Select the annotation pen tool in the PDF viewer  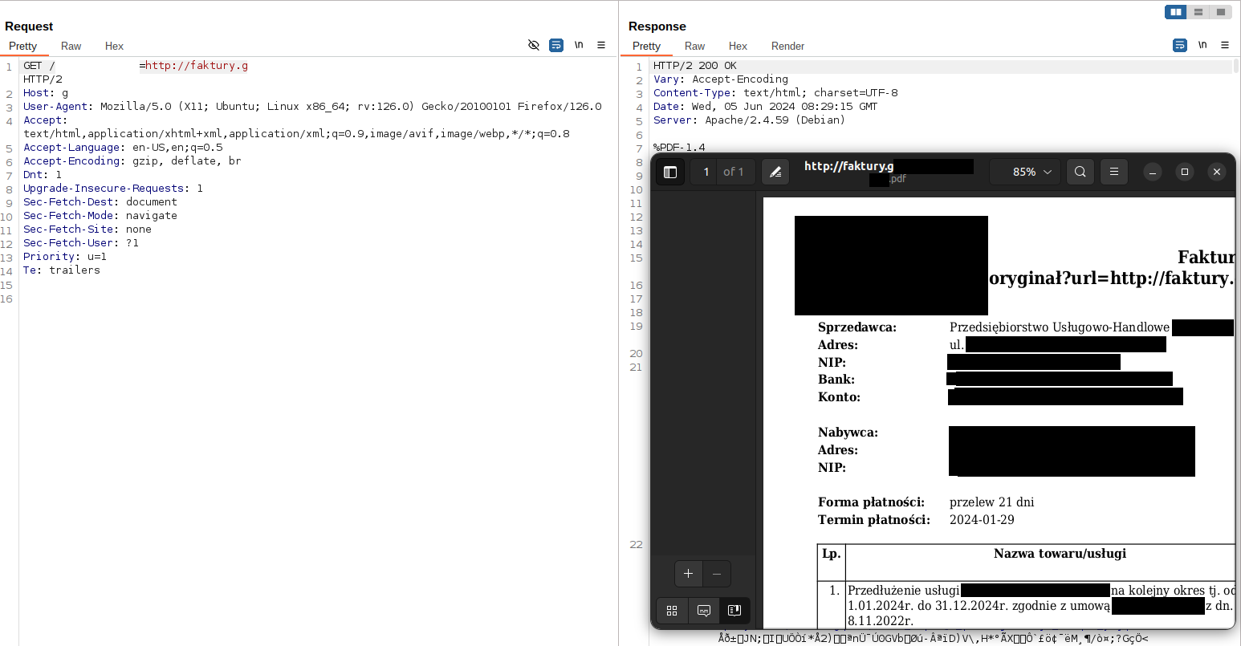click(x=775, y=171)
